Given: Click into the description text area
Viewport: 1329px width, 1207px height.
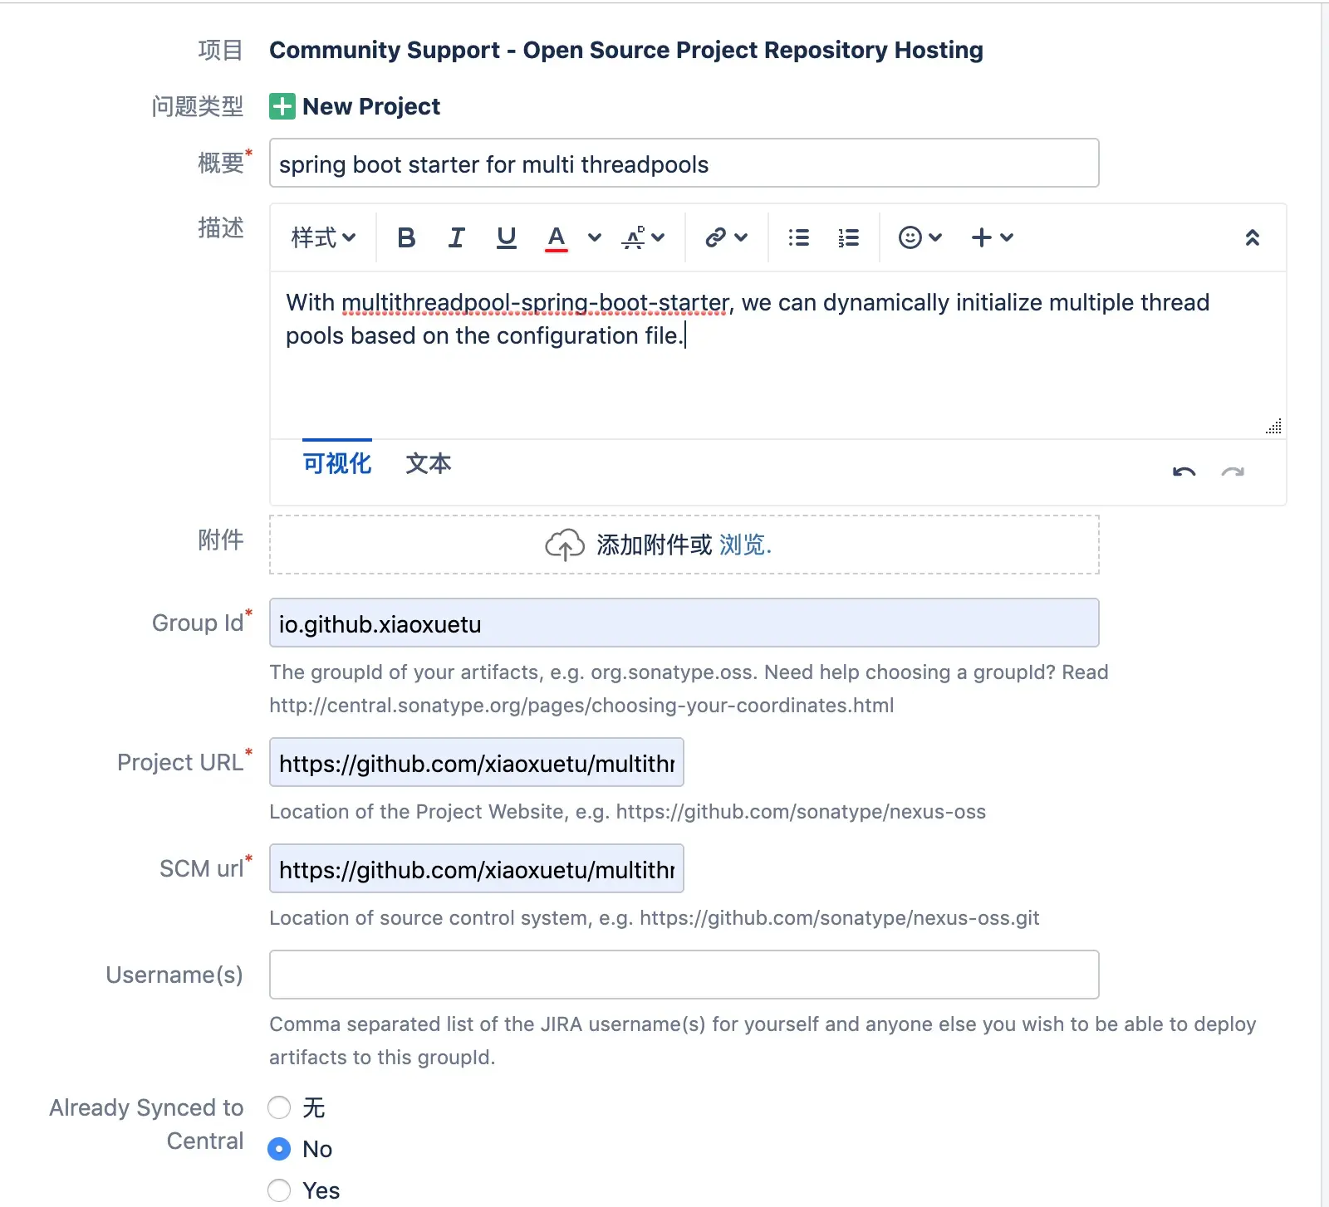Looking at the screenshot, I should point(777,355).
